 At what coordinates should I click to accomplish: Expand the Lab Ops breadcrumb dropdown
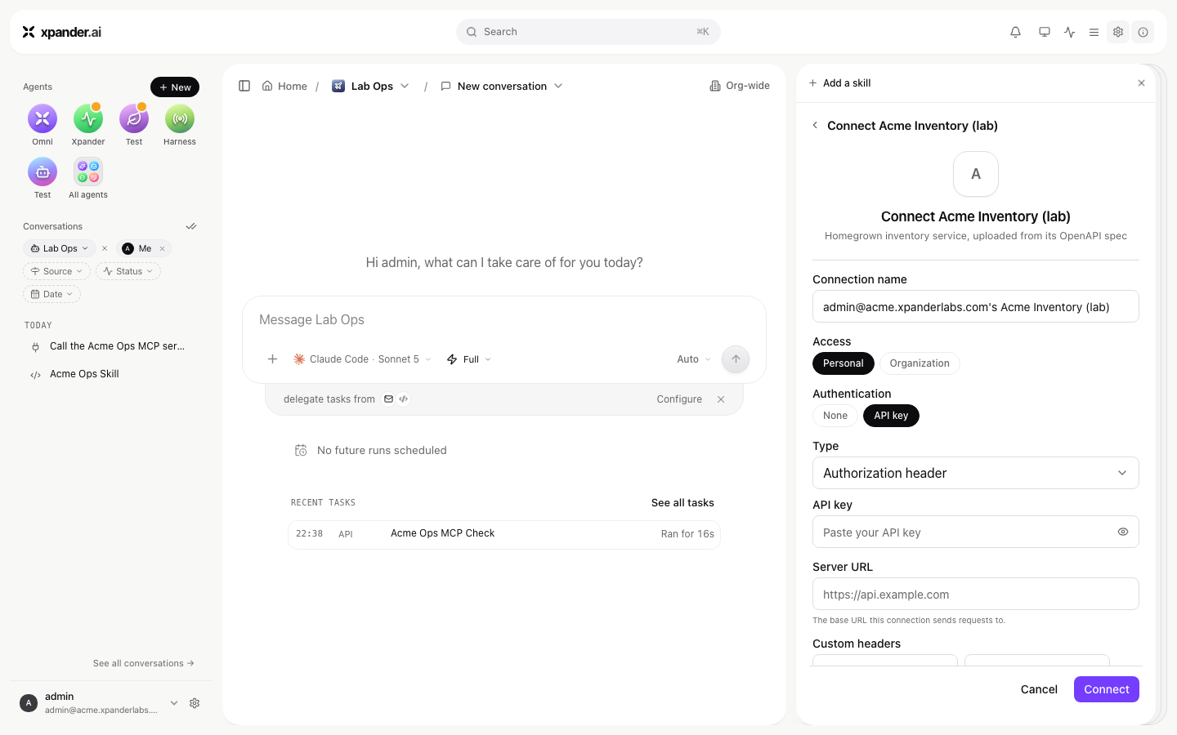(x=405, y=86)
